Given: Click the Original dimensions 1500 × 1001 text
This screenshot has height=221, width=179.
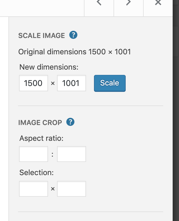Looking at the screenshot, I should (74, 52).
